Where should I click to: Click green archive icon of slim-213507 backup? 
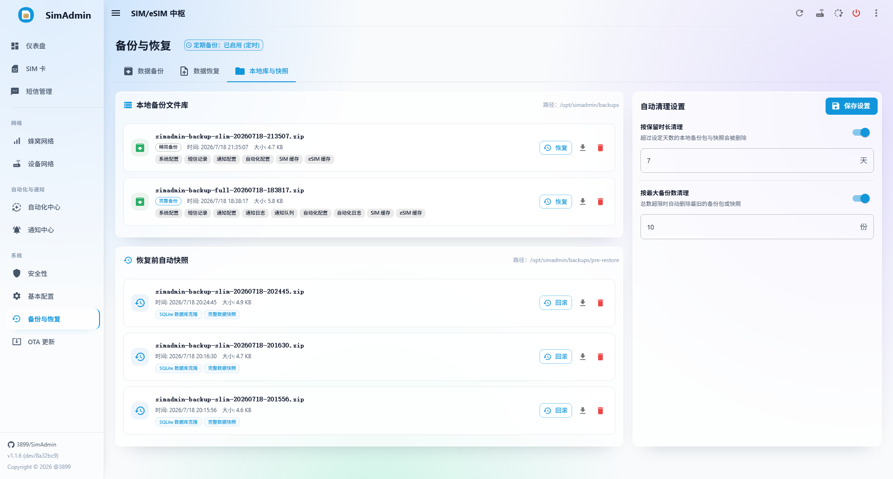[x=140, y=148]
